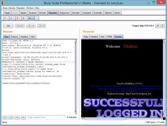Switch to the Sequencer tab
This screenshot has height=126, width=167.
point(64,13)
